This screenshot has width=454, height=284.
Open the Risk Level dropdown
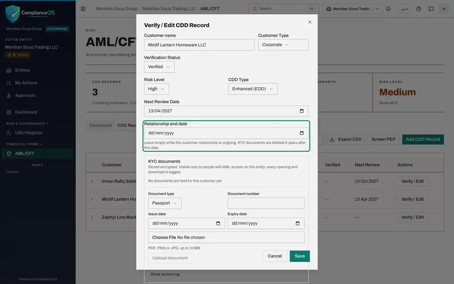[x=156, y=89]
